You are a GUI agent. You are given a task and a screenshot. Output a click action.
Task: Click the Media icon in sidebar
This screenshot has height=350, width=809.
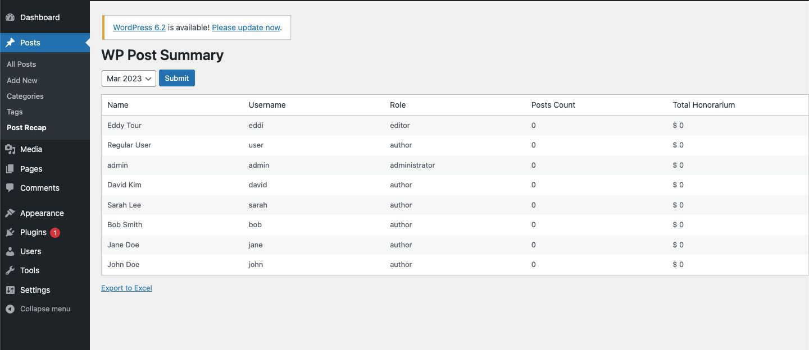pyautogui.click(x=10, y=149)
